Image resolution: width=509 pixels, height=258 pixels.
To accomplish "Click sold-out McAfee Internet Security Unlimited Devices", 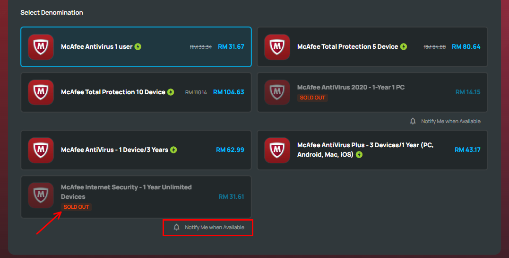I will tap(136, 197).
